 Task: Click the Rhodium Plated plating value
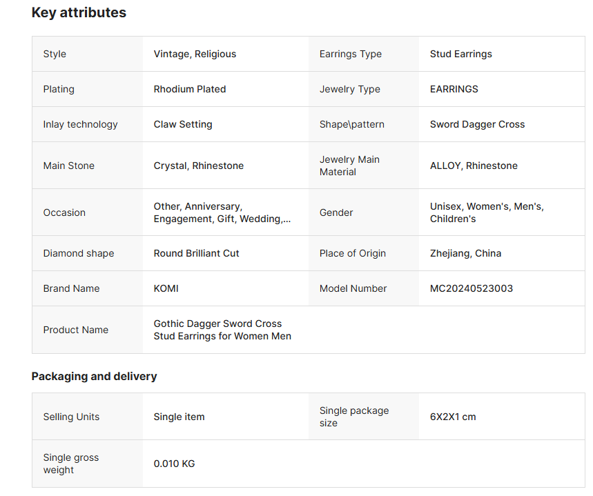(x=190, y=89)
